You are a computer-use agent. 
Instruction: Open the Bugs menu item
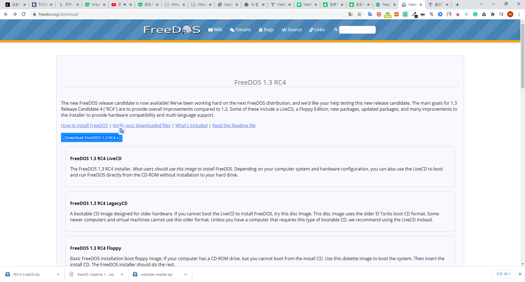coord(266,30)
